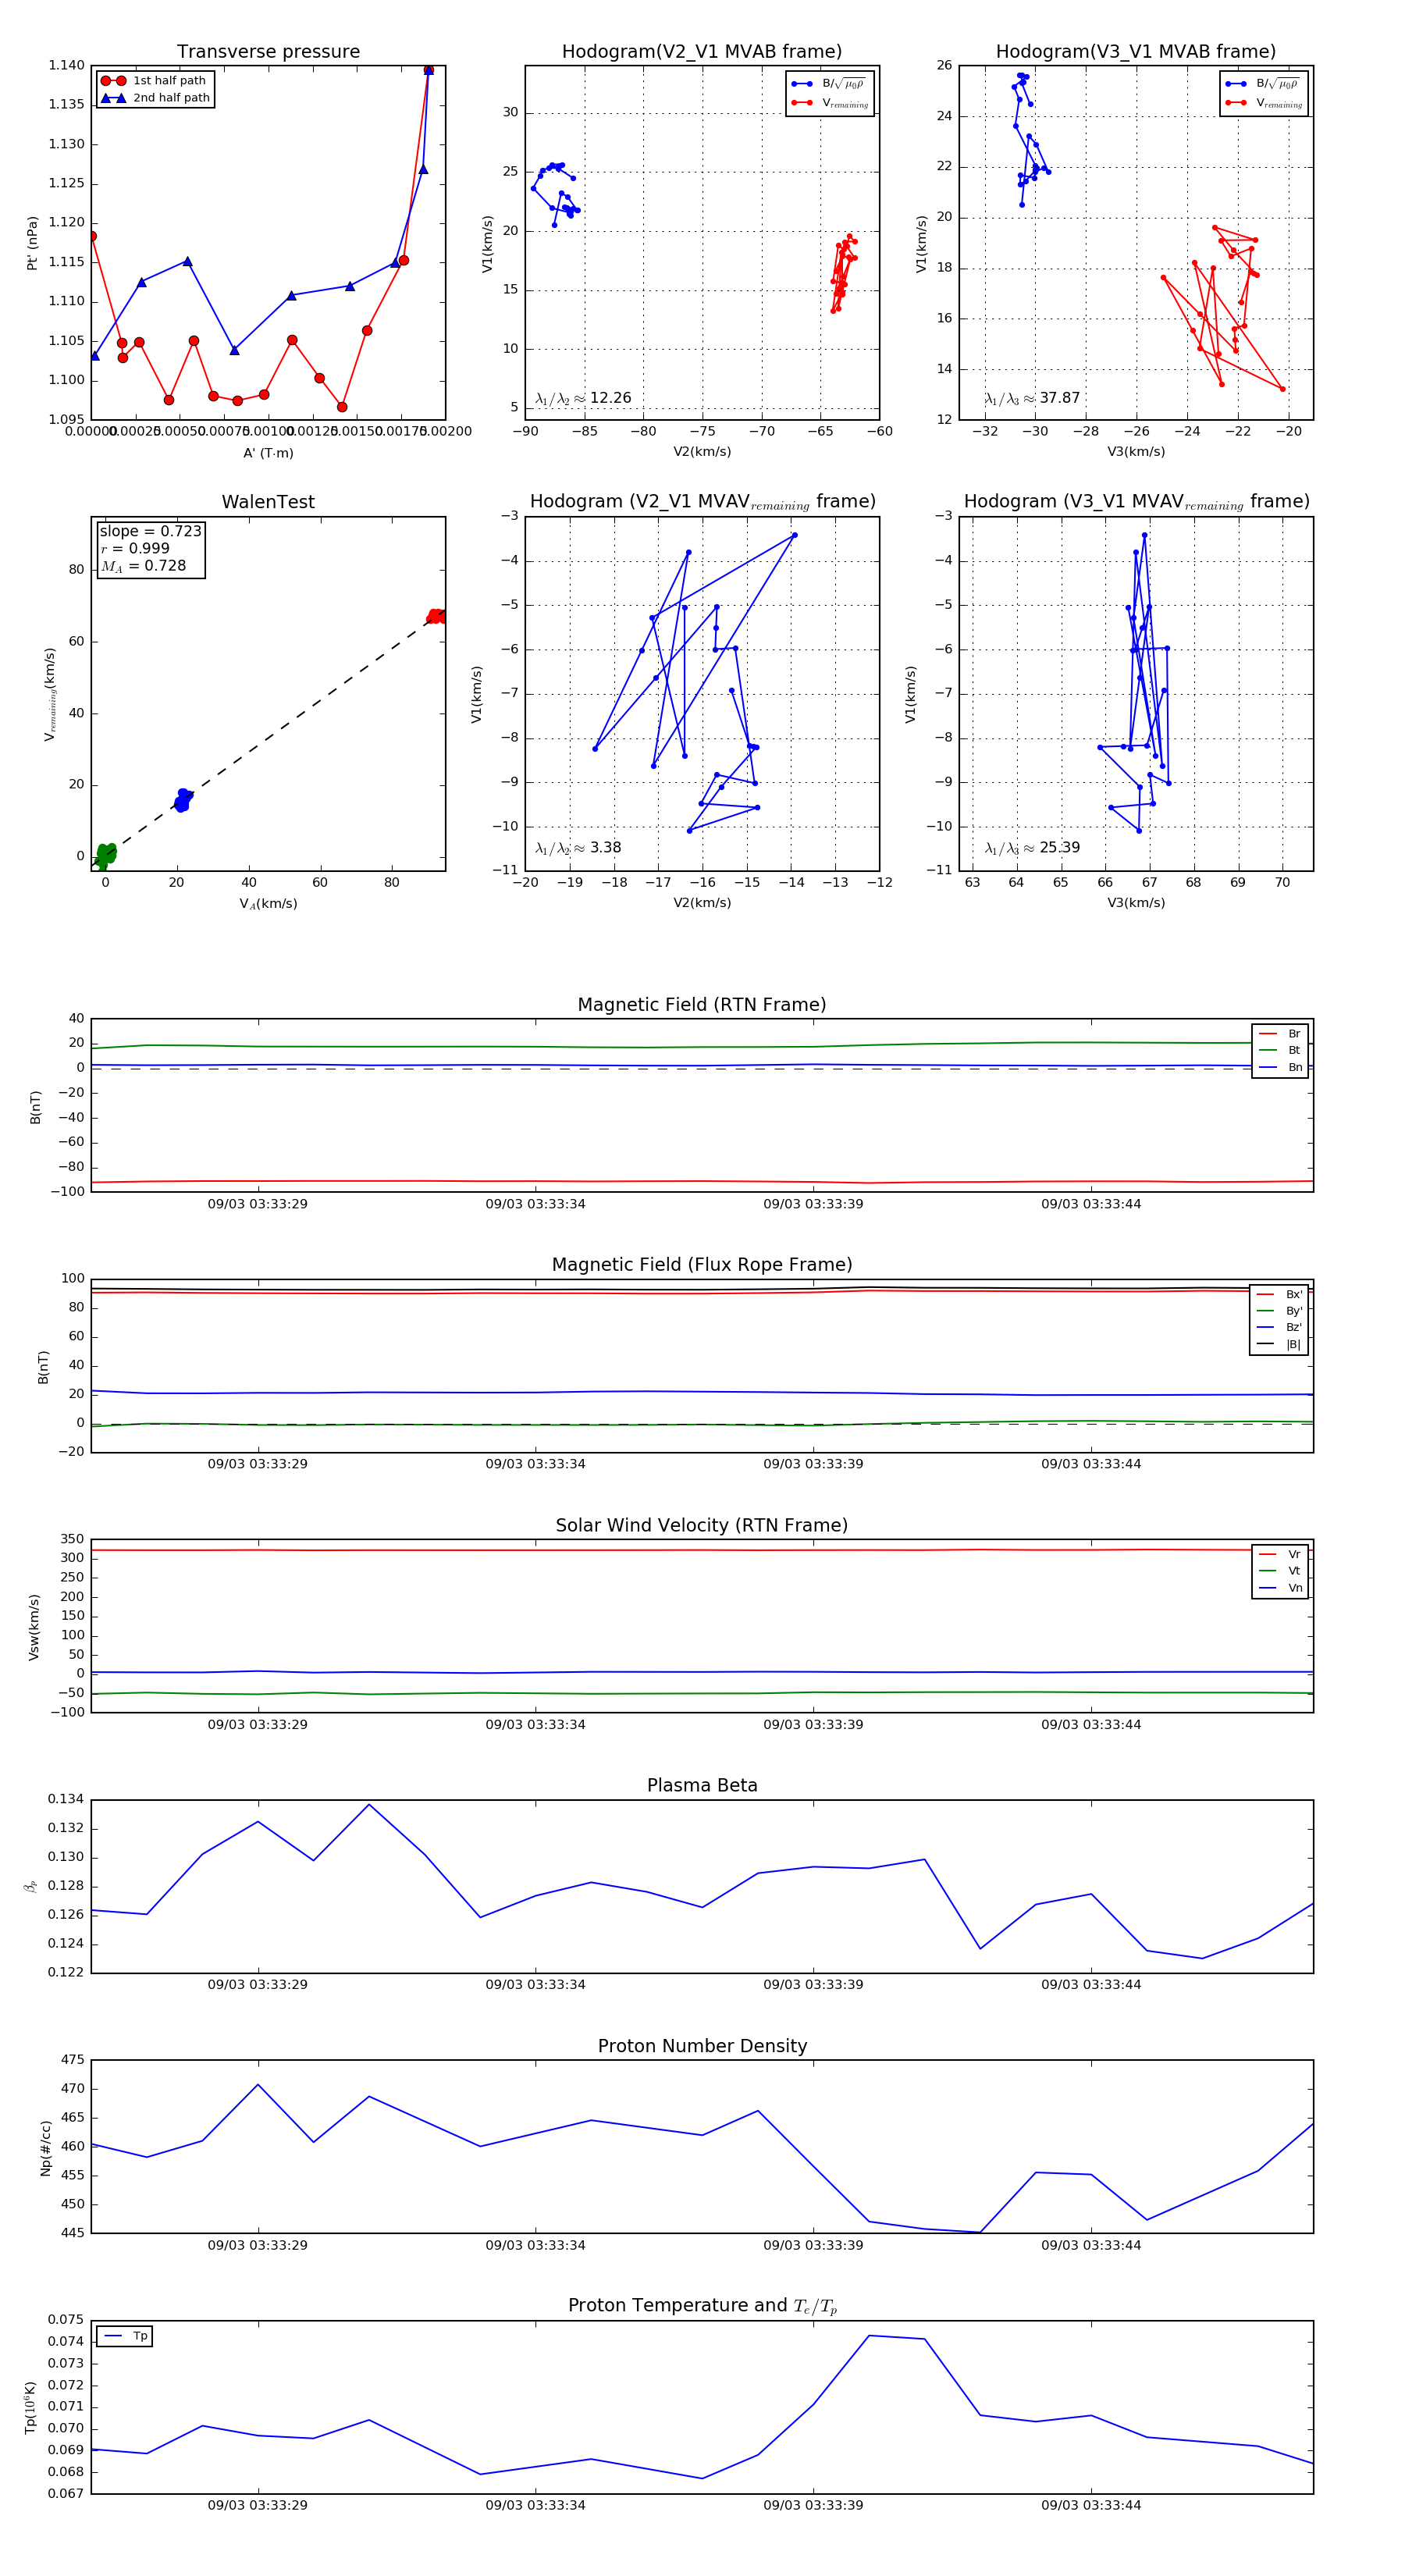Click the 'Hodogram(V3_V1 MVAB frame)' title

(x=1136, y=52)
